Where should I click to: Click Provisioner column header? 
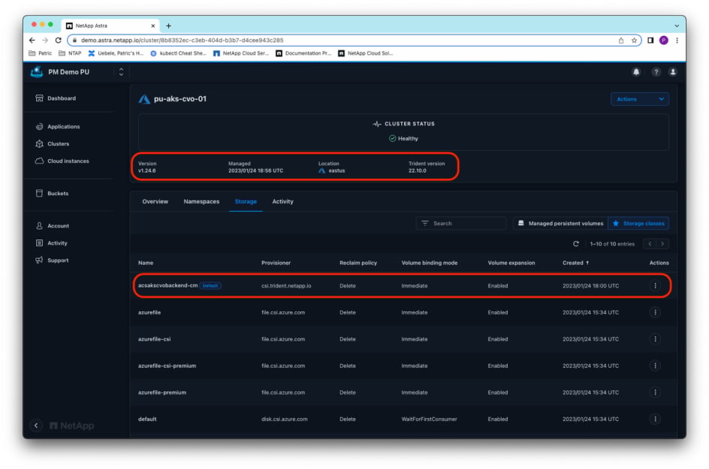point(276,263)
